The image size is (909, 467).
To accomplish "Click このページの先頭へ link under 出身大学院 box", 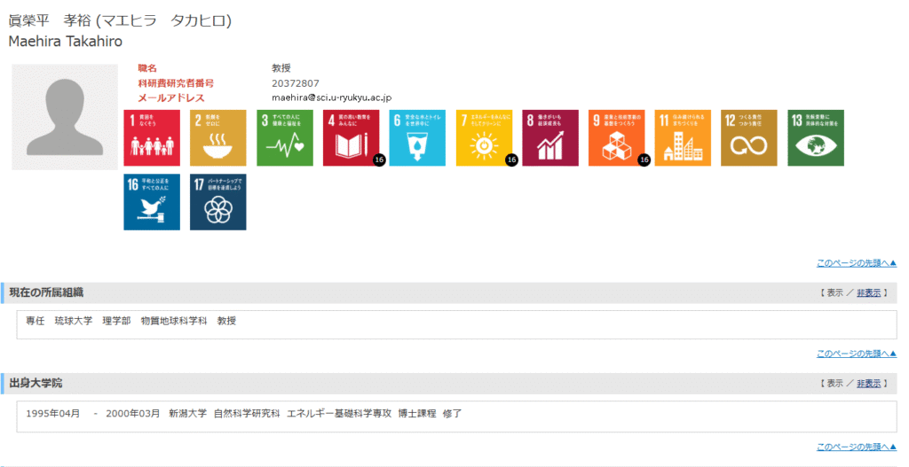I will click(x=857, y=447).
